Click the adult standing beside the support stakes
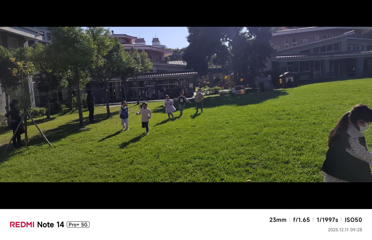372x240 pixels. [x=15, y=124]
